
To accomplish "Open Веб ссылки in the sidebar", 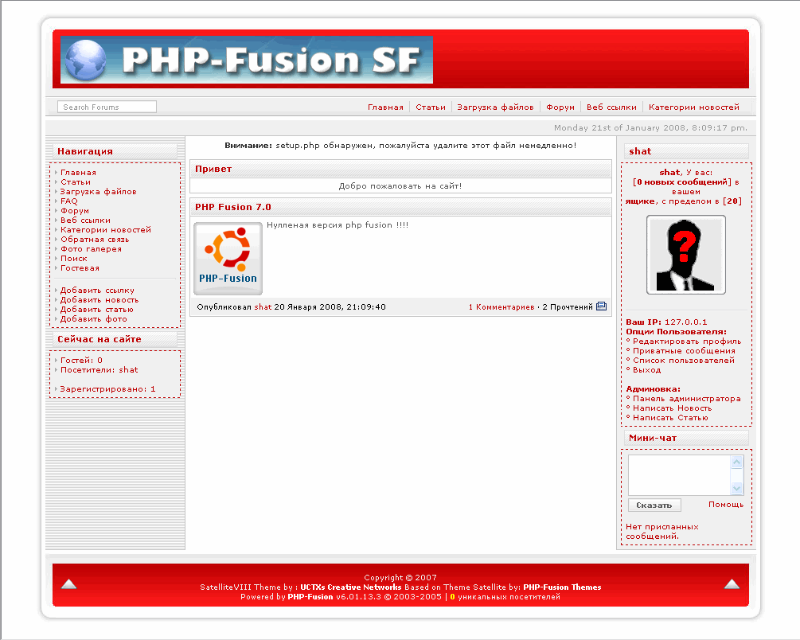I will (85, 220).
